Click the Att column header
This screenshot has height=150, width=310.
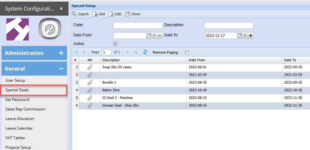90,60
